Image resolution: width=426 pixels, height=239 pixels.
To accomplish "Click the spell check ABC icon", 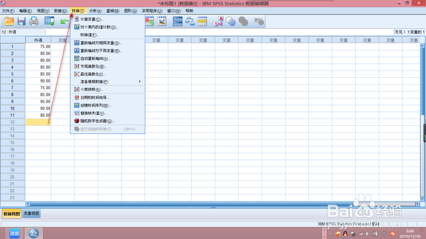I will (259, 21).
